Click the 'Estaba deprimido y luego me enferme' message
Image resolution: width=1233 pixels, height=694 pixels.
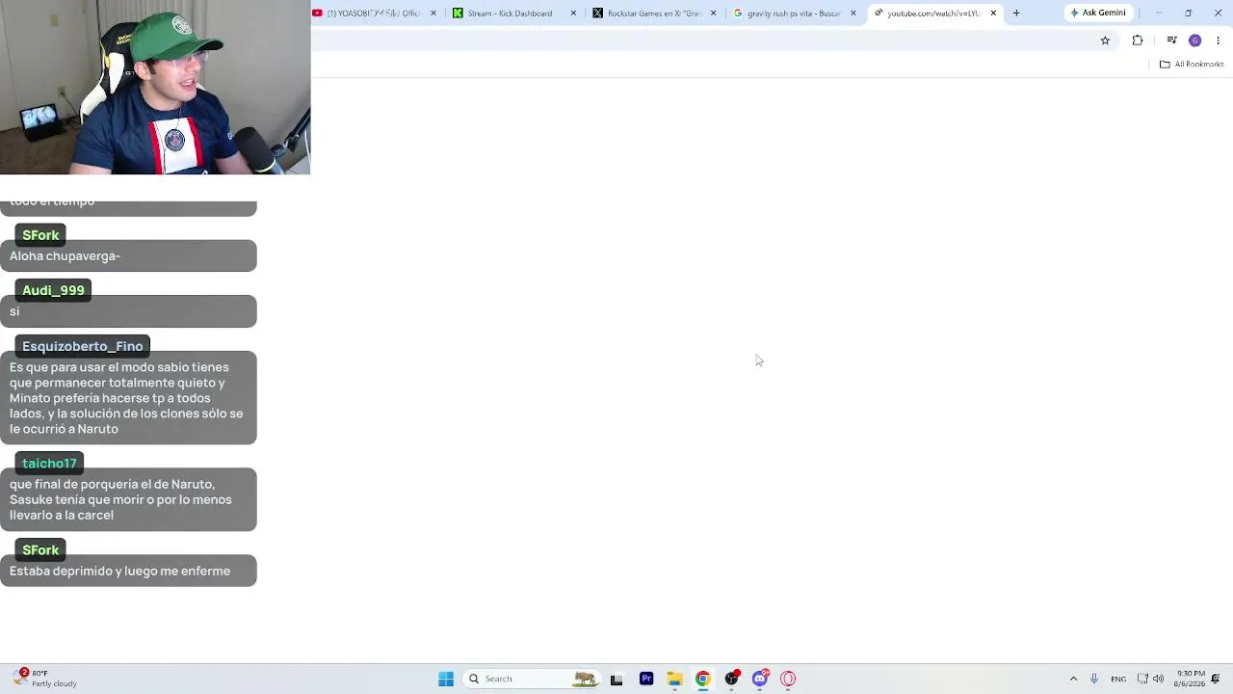(x=128, y=571)
